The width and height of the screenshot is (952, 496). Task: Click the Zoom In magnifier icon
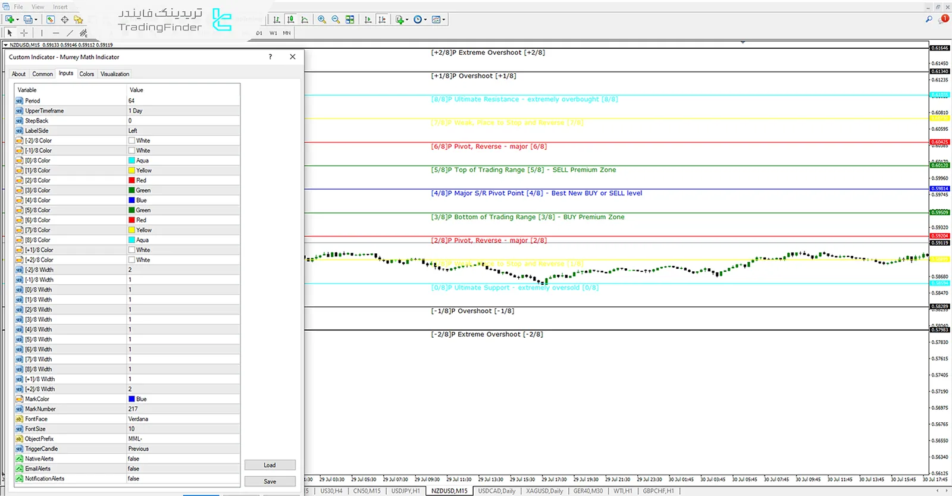[x=322, y=20]
